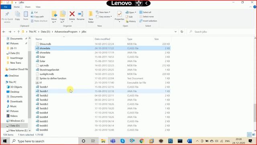Click Select none in the ribbon
The image size is (257, 145).
pos(147,17)
